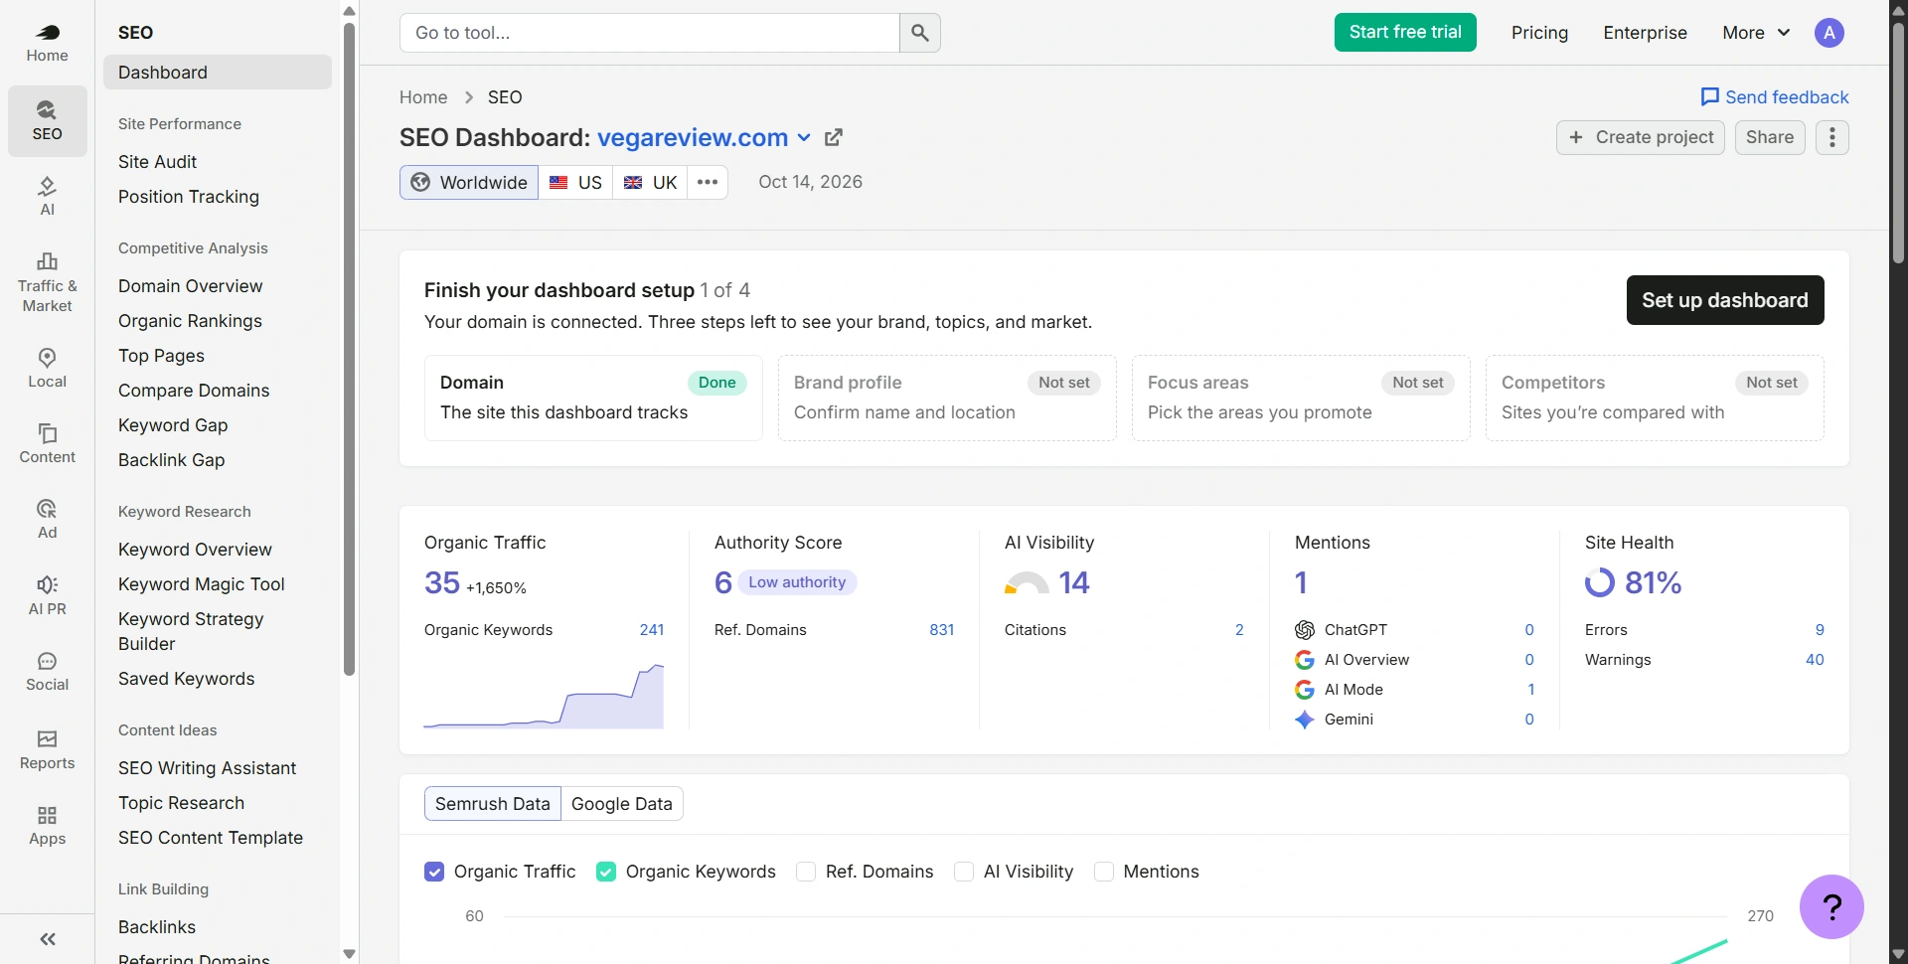The width and height of the screenshot is (1908, 964).
Task: Click Set up dashboard button
Action: point(1725,300)
